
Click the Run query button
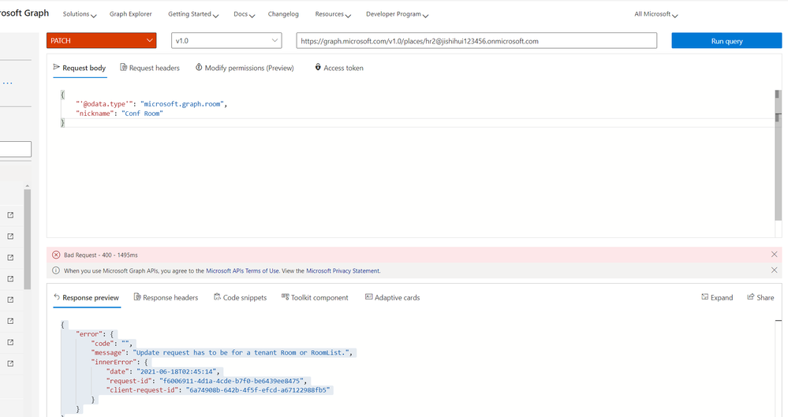[x=726, y=41]
